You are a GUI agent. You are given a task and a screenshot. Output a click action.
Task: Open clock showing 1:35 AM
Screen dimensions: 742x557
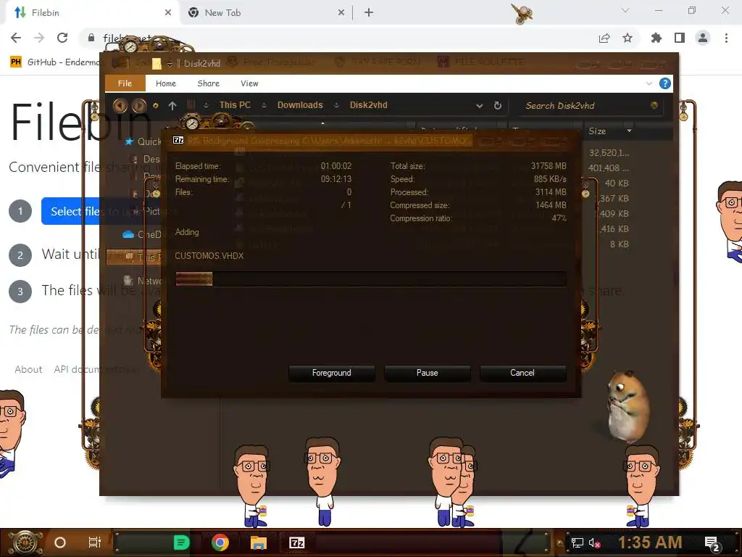(x=650, y=542)
